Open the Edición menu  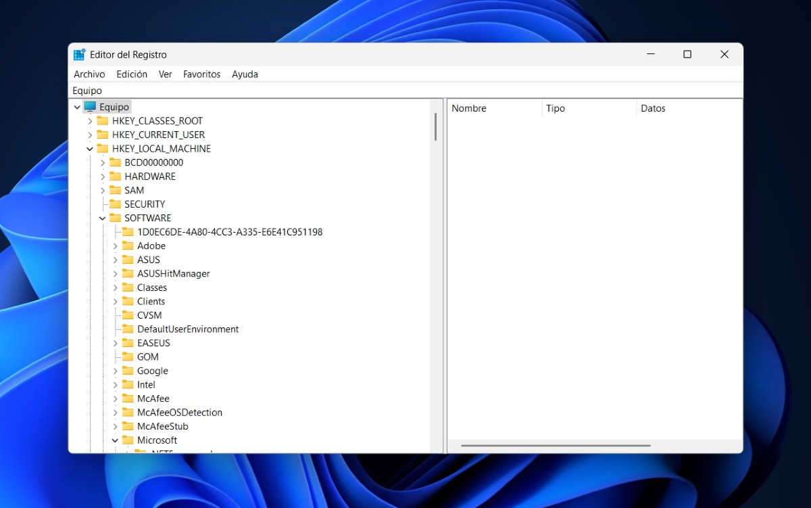[x=132, y=74]
